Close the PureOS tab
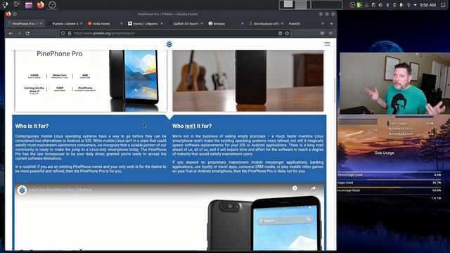450x253 pixels. (323, 23)
